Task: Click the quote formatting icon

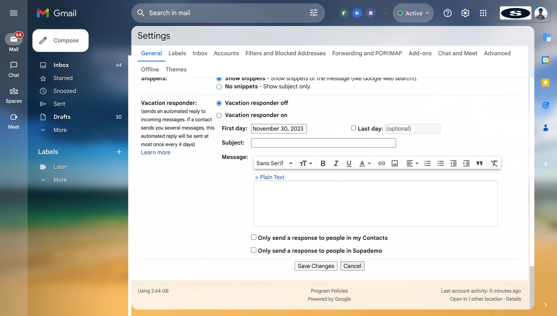Action: pyautogui.click(x=479, y=163)
